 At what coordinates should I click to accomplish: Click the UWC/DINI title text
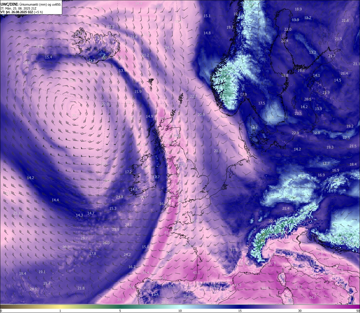(31, 4)
